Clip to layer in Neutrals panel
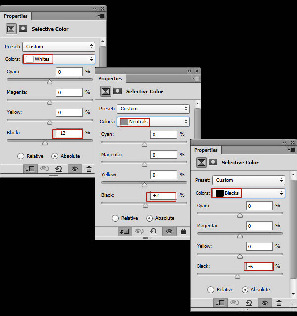This screenshot has height=316, width=297. click(x=125, y=231)
